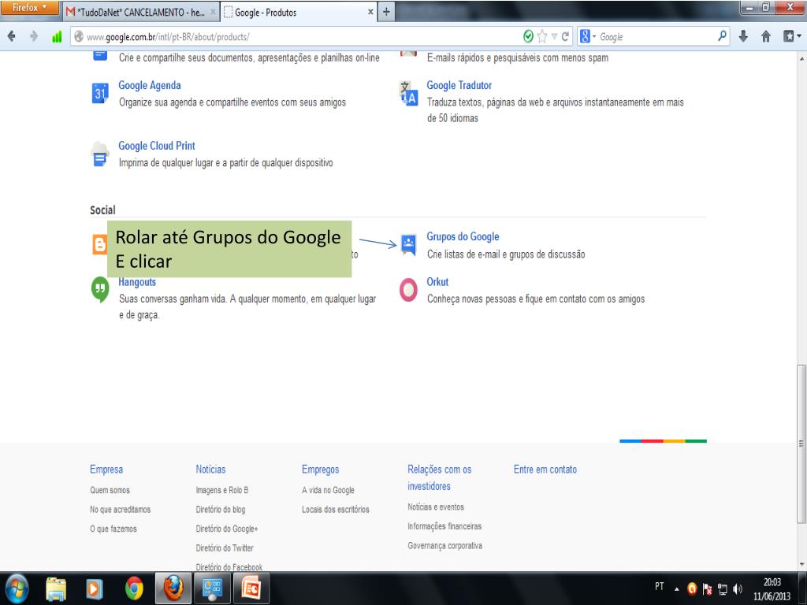Open the Quem somos footer link
This screenshot has width=807, height=605.
(110, 490)
